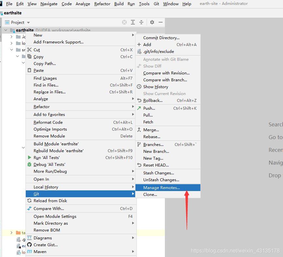Image resolution: width=283 pixels, height=257 pixels.
Task: Click the Paste clipboard icon entry
Action: (29, 70)
